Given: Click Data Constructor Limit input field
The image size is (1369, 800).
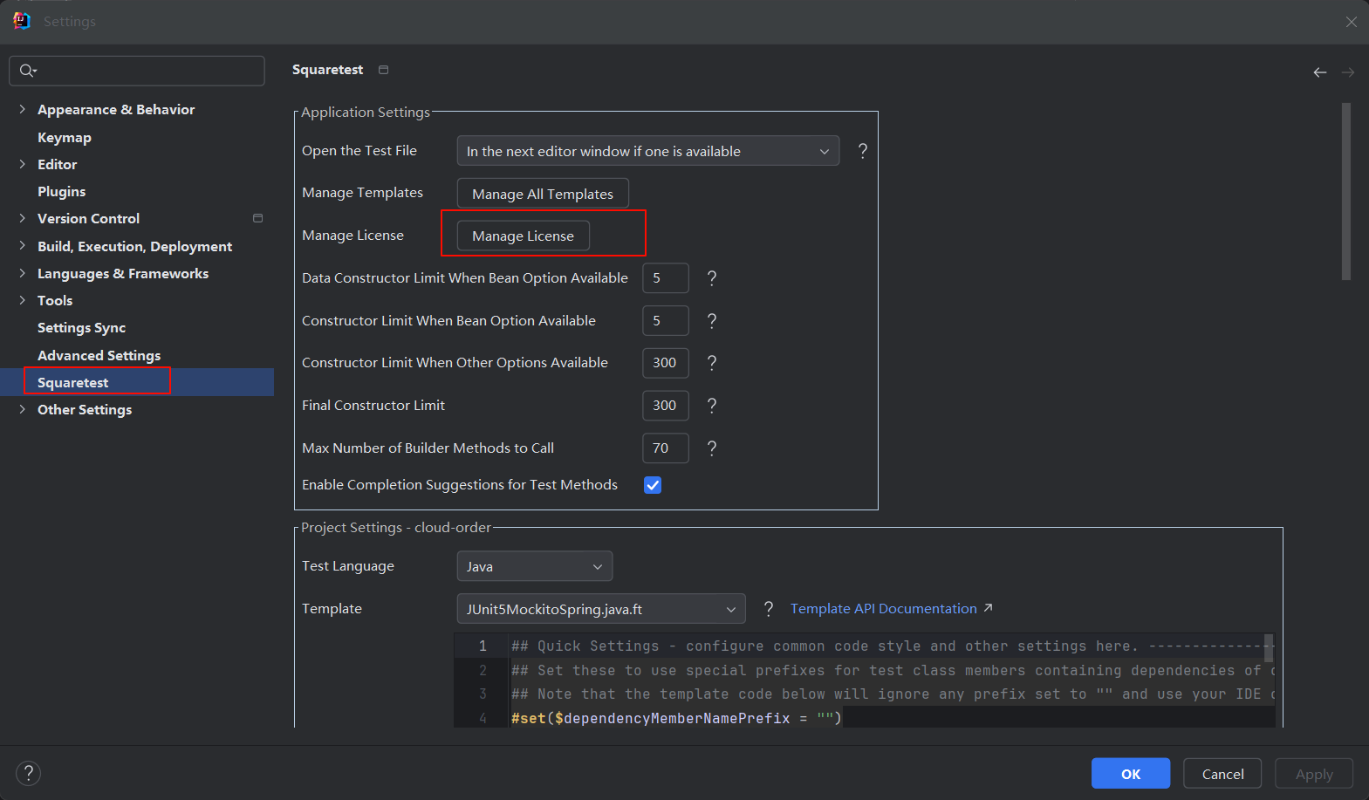Looking at the screenshot, I should click(x=666, y=278).
